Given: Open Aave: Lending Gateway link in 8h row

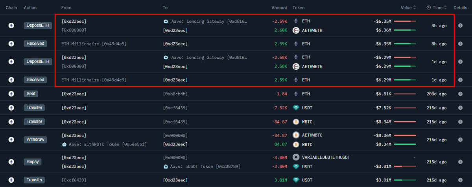Looking at the screenshot, I should 209,21.
